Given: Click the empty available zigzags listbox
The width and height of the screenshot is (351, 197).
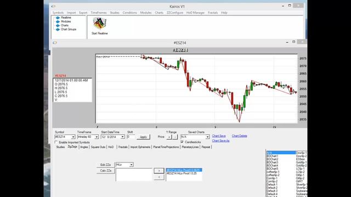Looking at the screenshot, I should (134, 175).
